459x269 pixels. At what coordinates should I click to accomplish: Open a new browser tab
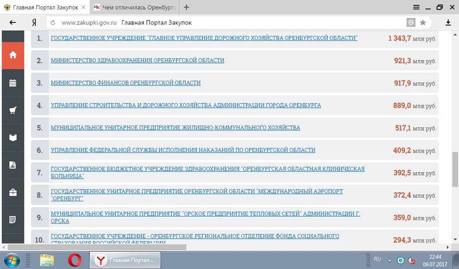pos(186,7)
